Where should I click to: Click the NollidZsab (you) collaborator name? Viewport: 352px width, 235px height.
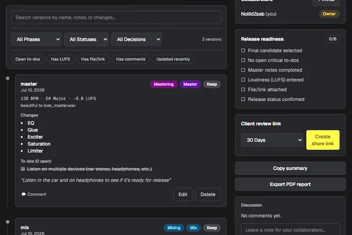pos(259,14)
